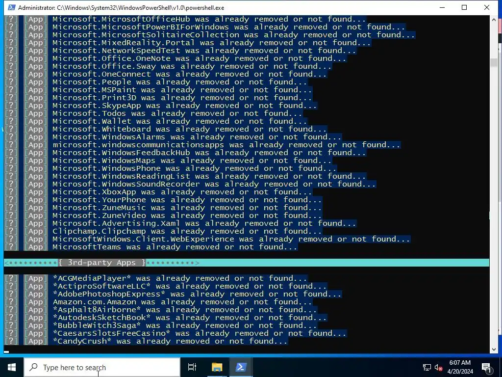This screenshot has width=502, height=377.
Task: Click the Amazon.com.Amazon line
Action: [158, 302]
